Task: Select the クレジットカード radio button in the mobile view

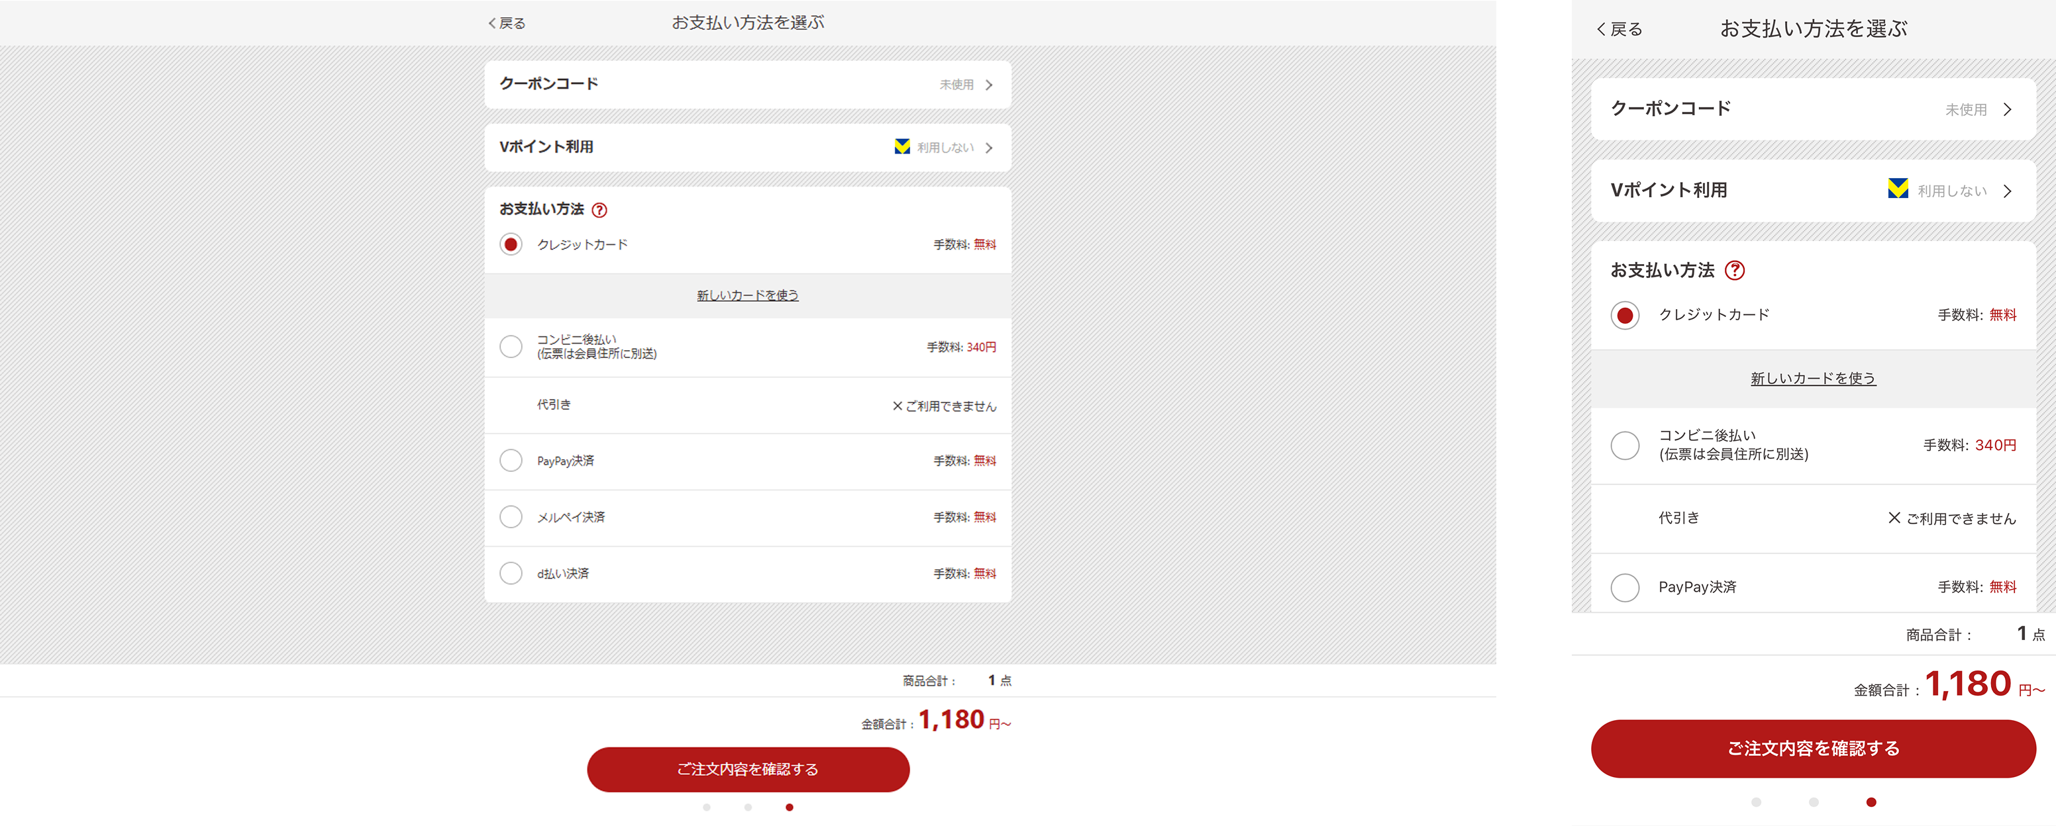Action: 1625,315
